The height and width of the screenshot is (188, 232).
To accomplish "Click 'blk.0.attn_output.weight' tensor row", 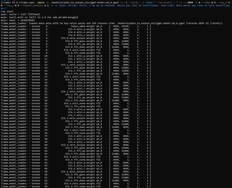I will (x=76, y=38).
